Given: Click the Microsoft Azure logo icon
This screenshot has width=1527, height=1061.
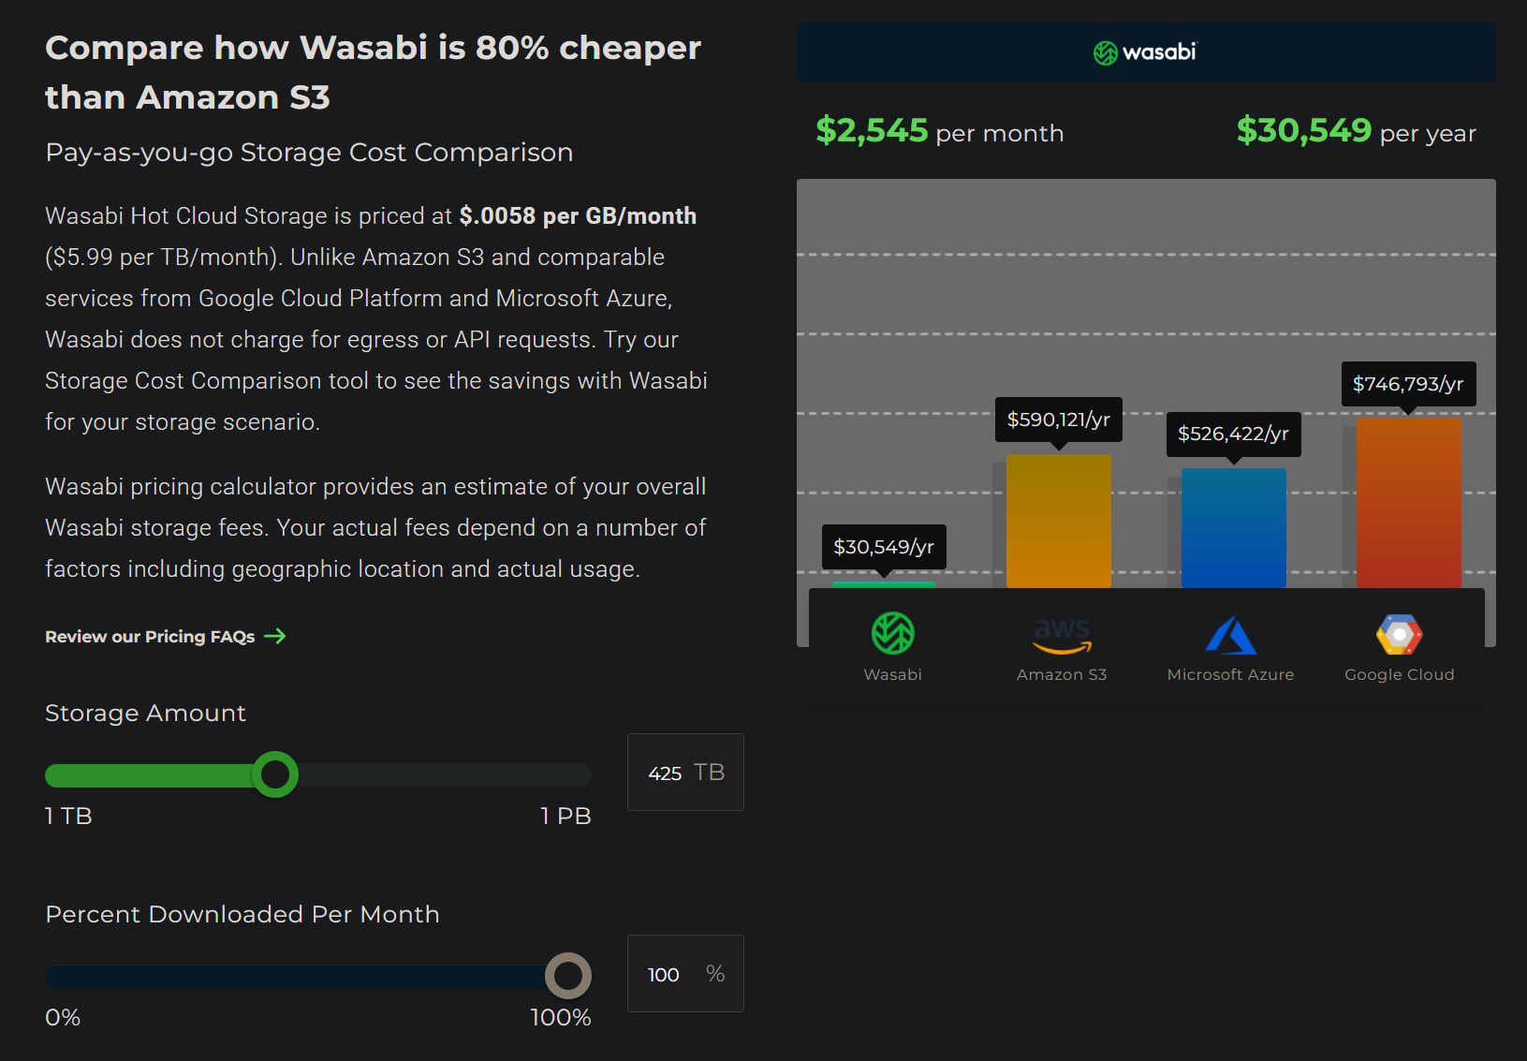Looking at the screenshot, I should pyautogui.click(x=1230, y=635).
